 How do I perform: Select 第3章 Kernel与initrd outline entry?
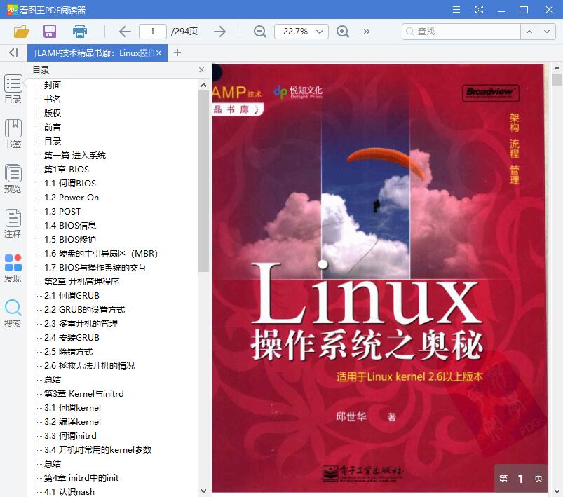83,393
